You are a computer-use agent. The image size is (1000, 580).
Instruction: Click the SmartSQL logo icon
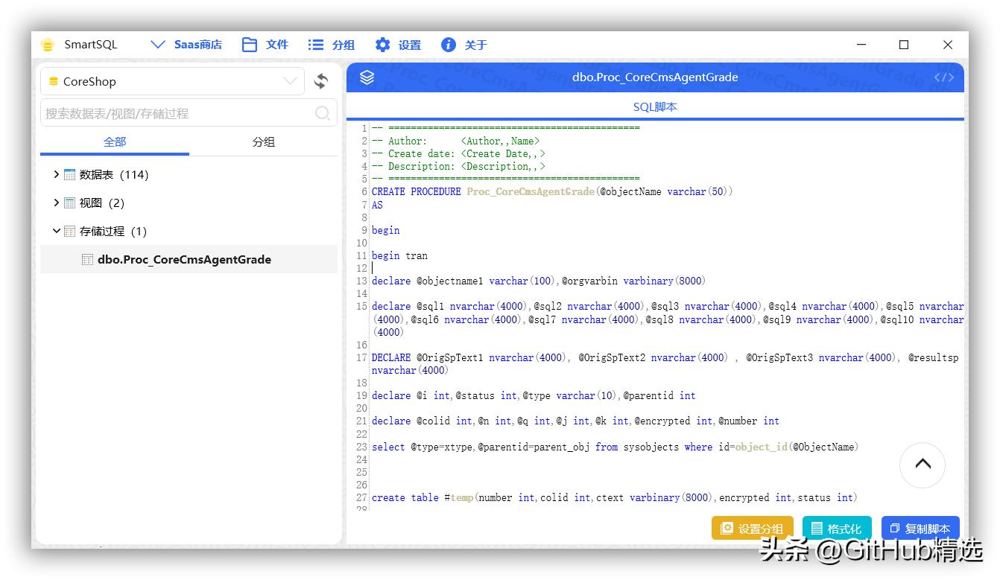coord(48,45)
